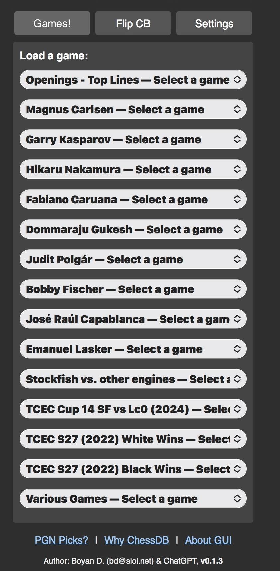This screenshot has width=280, height=571.
Task: Open the Fabiano Caruana game dropdown
Action: 133,199
